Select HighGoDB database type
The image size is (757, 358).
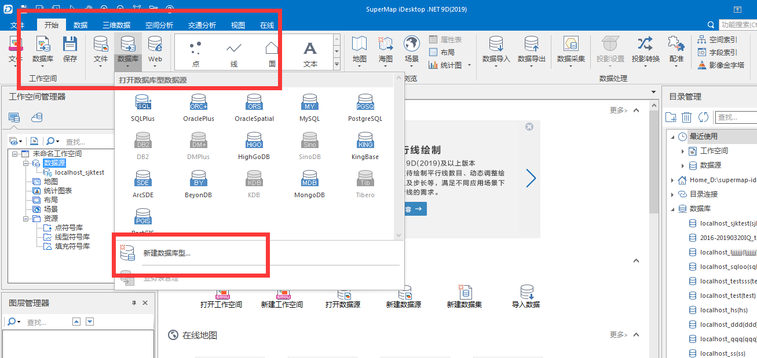tap(254, 146)
